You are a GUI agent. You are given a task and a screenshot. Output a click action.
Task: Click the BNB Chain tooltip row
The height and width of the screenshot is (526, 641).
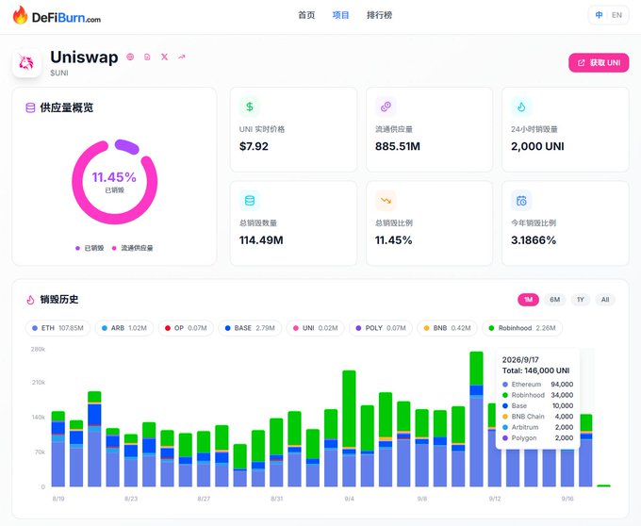(537, 417)
